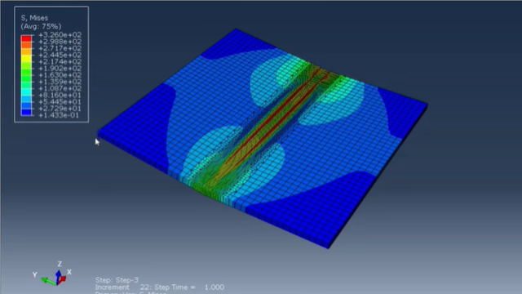This screenshot has width=522, height=294.
Task: Click the legend value +2.988e+02
Action: [60, 42]
